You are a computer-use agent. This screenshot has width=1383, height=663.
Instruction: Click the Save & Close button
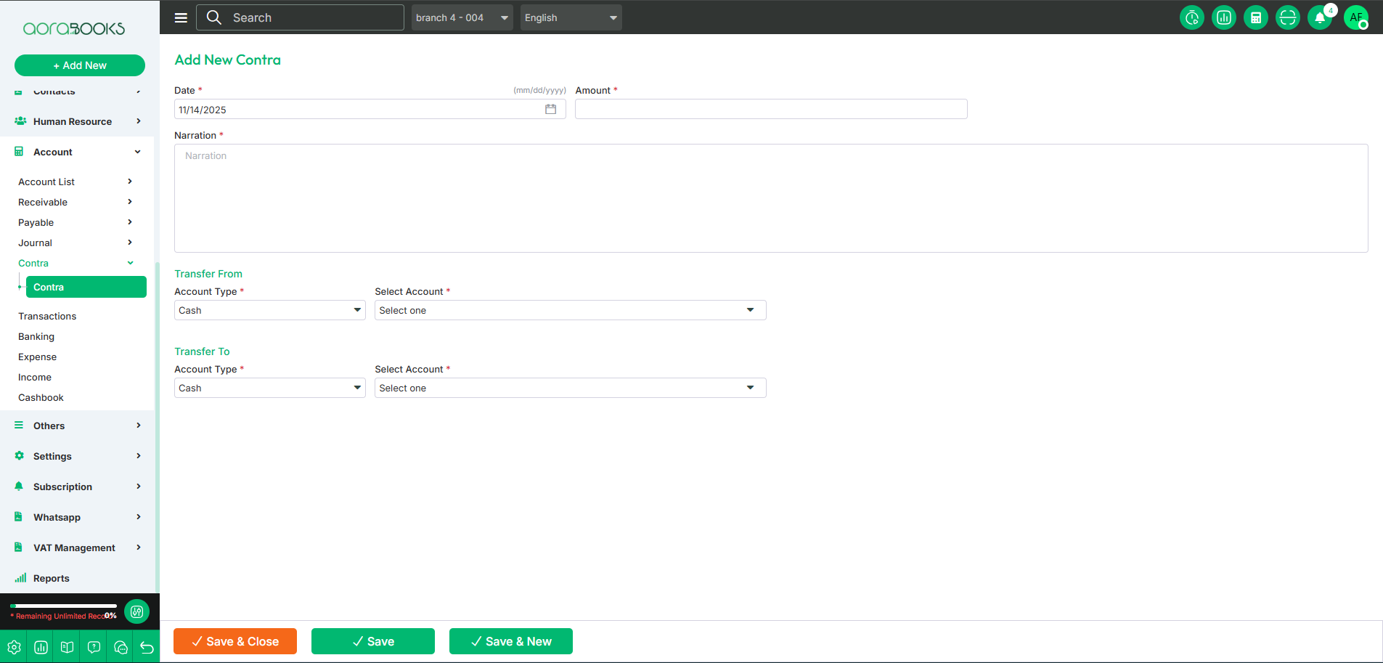235,641
